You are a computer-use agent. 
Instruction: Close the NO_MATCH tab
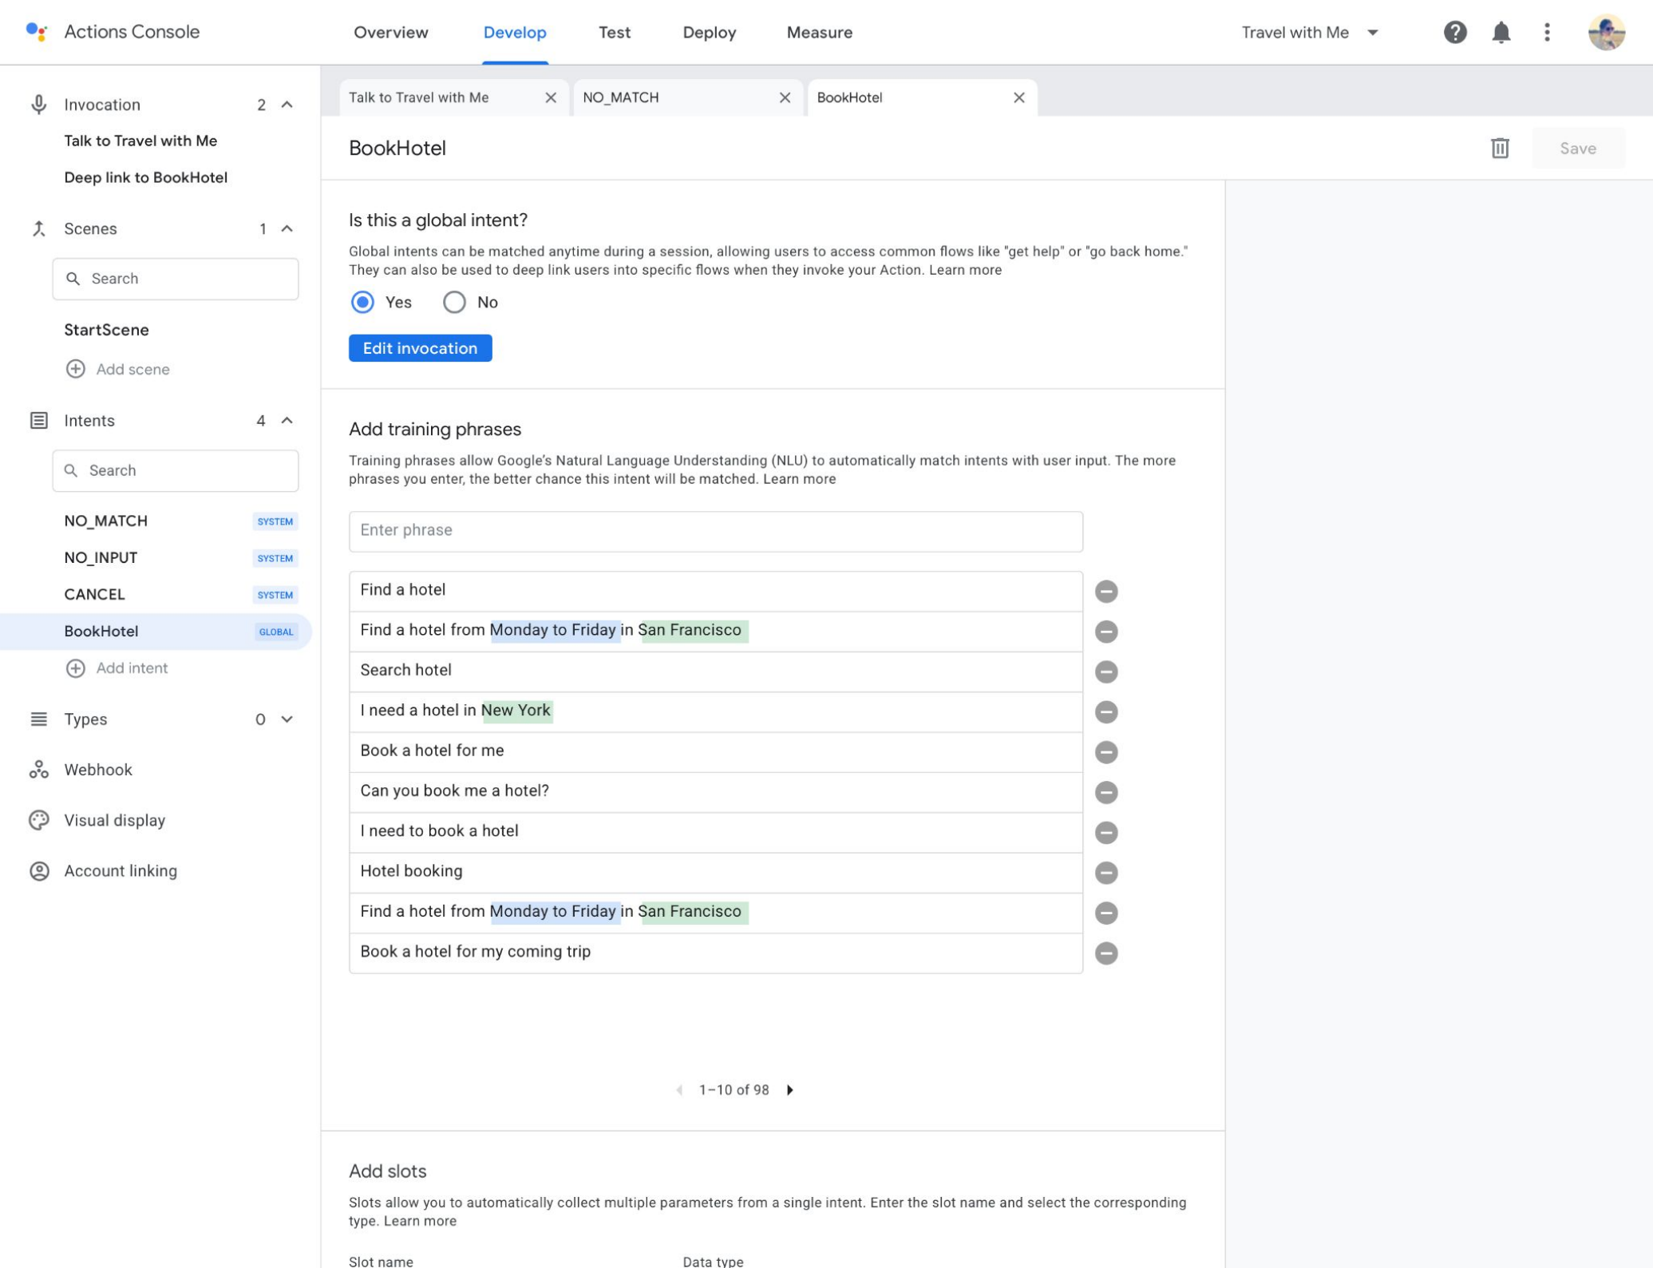(785, 97)
